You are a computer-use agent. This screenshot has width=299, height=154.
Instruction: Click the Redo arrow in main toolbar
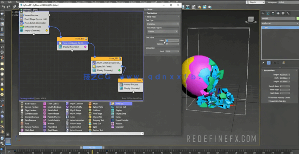8,7
